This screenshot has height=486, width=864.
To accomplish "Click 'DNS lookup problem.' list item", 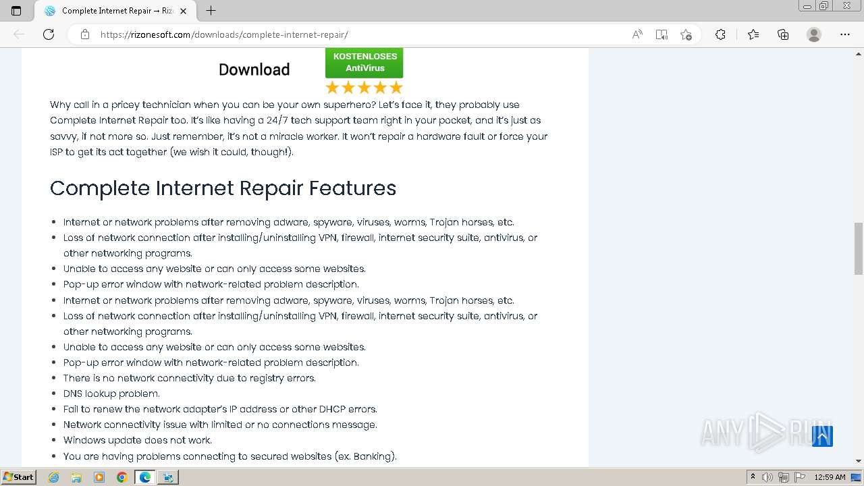I will 111,394.
